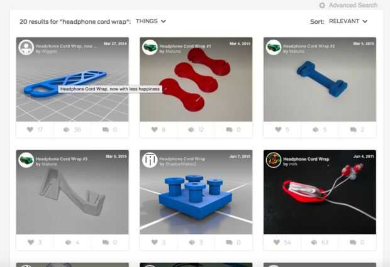
Task: Click the comment icon under the blue peg wrap
Action: click(x=230, y=242)
